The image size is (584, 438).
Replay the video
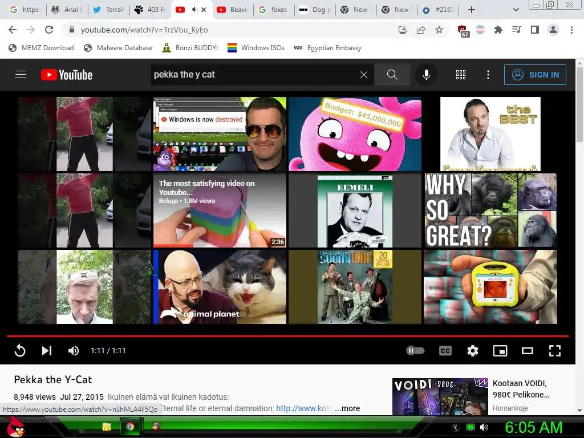pos(20,351)
